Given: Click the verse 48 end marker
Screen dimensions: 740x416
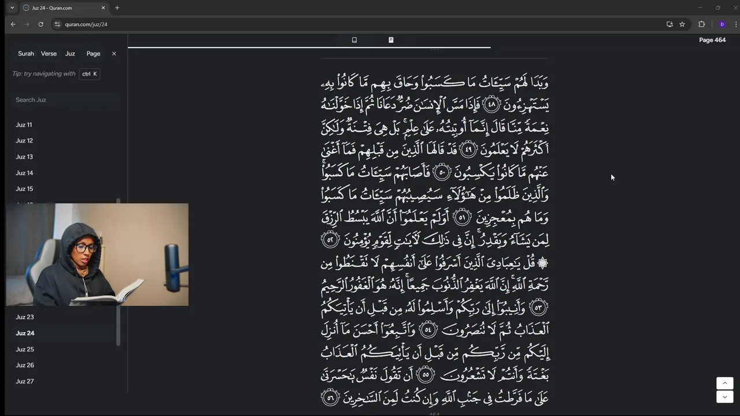Looking at the screenshot, I should pyautogui.click(x=491, y=105).
